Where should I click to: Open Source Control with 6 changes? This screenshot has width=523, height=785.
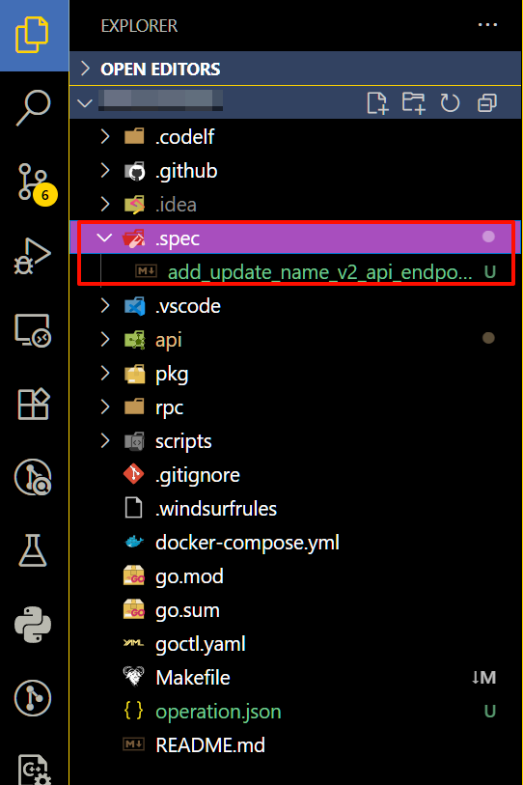(x=35, y=182)
